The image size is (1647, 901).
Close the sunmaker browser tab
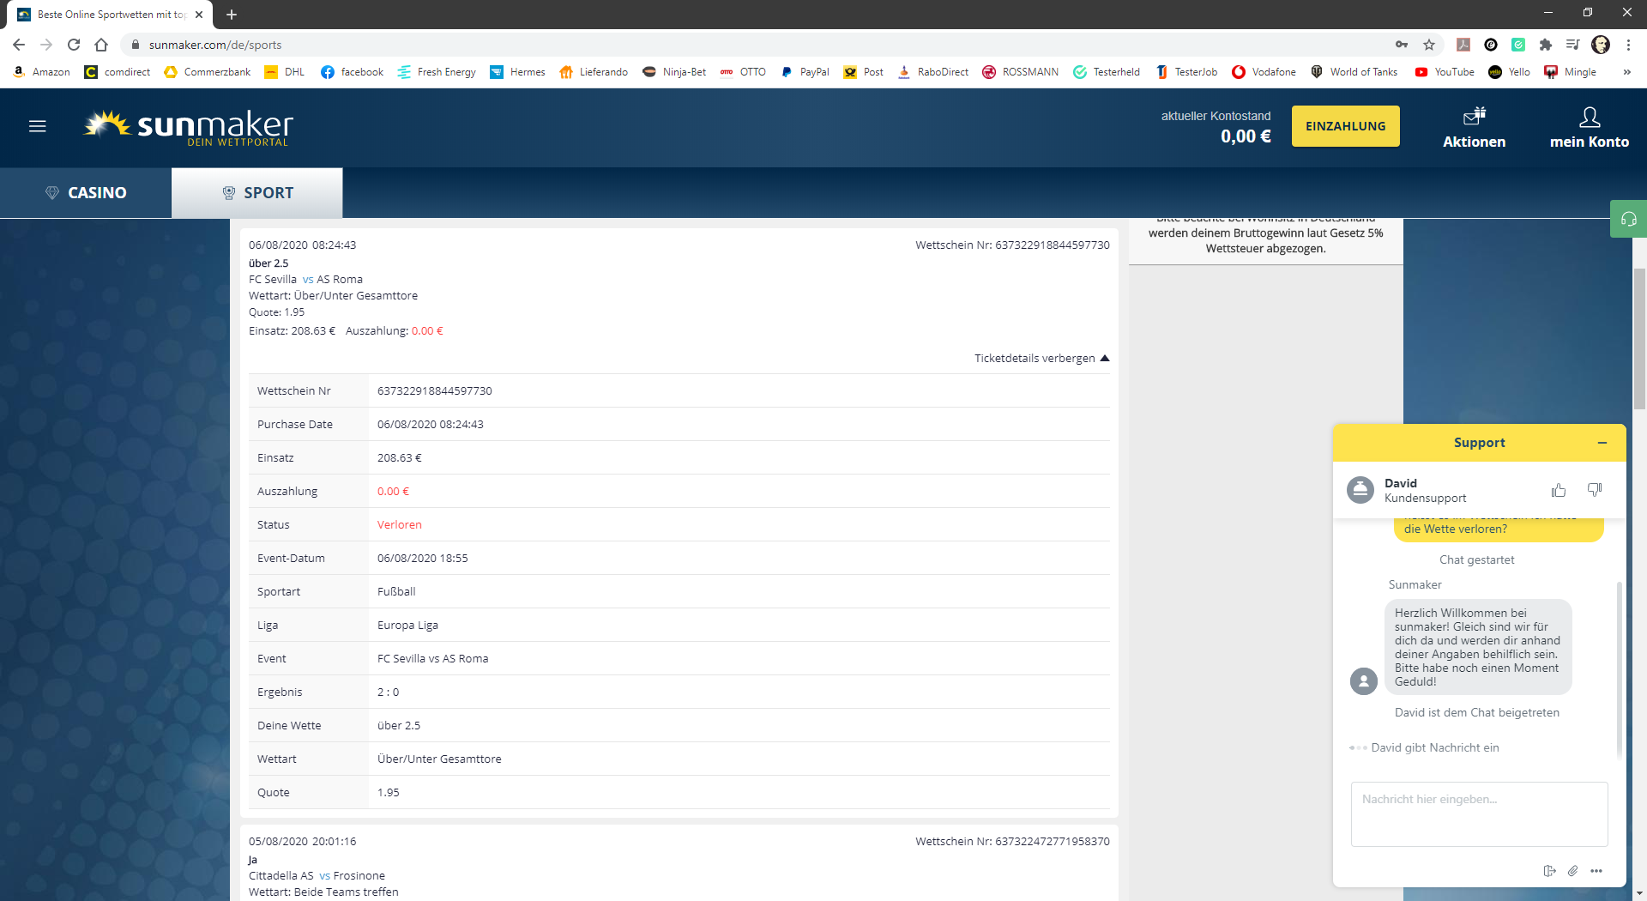(199, 15)
